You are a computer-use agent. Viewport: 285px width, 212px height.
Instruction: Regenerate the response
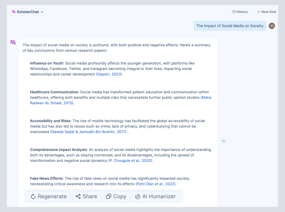[49, 196]
